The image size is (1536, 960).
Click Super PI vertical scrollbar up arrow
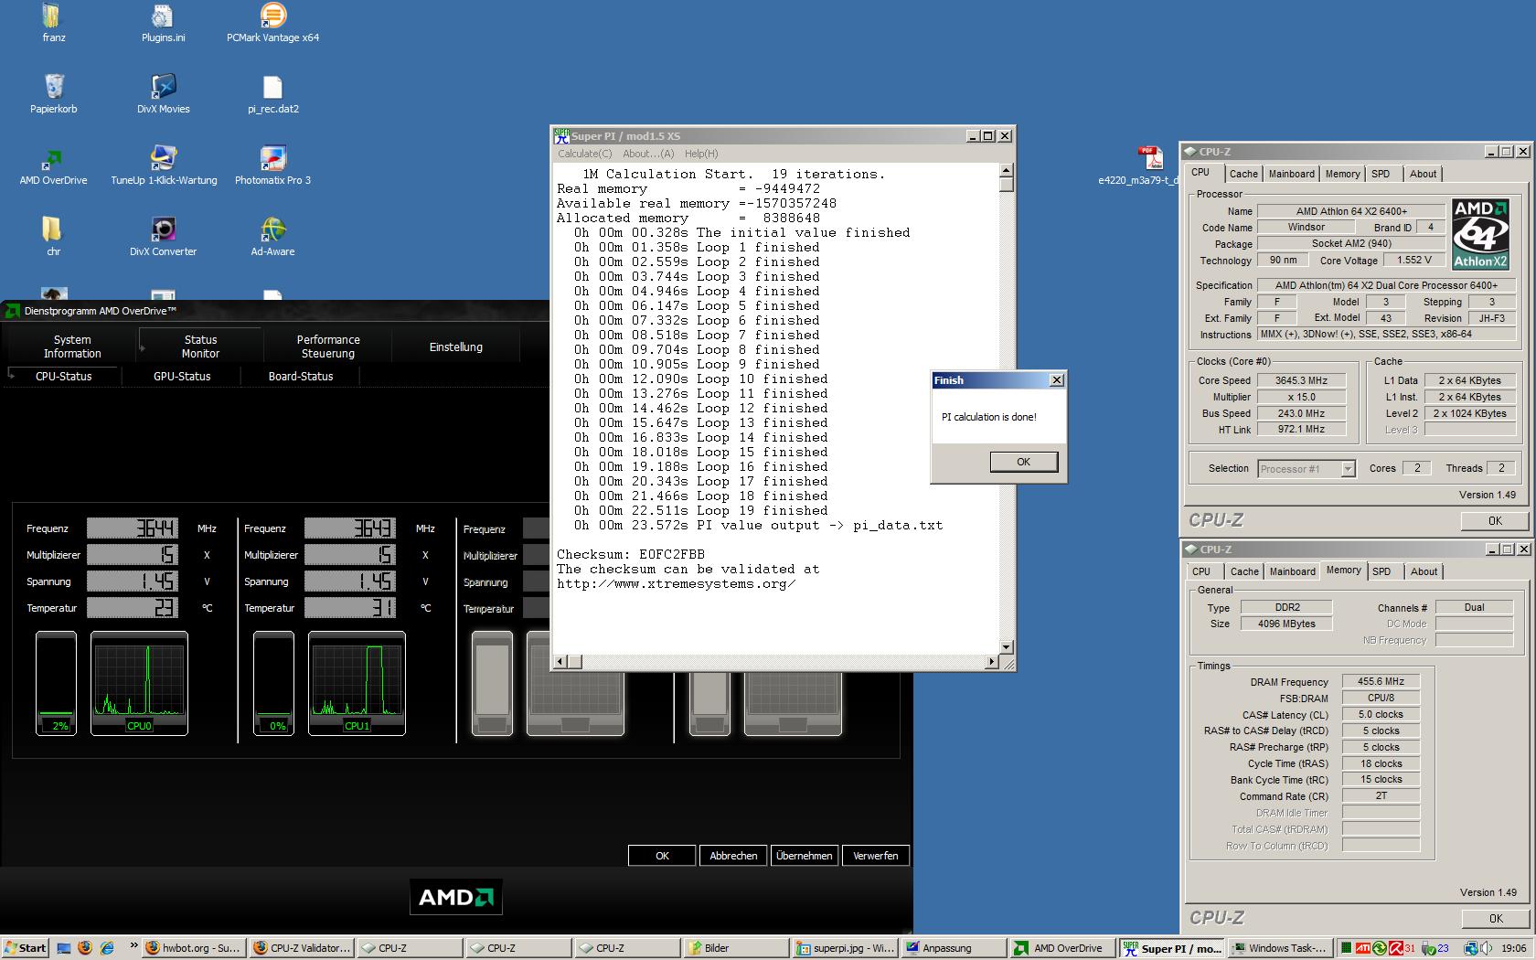click(x=1007, y=170)
